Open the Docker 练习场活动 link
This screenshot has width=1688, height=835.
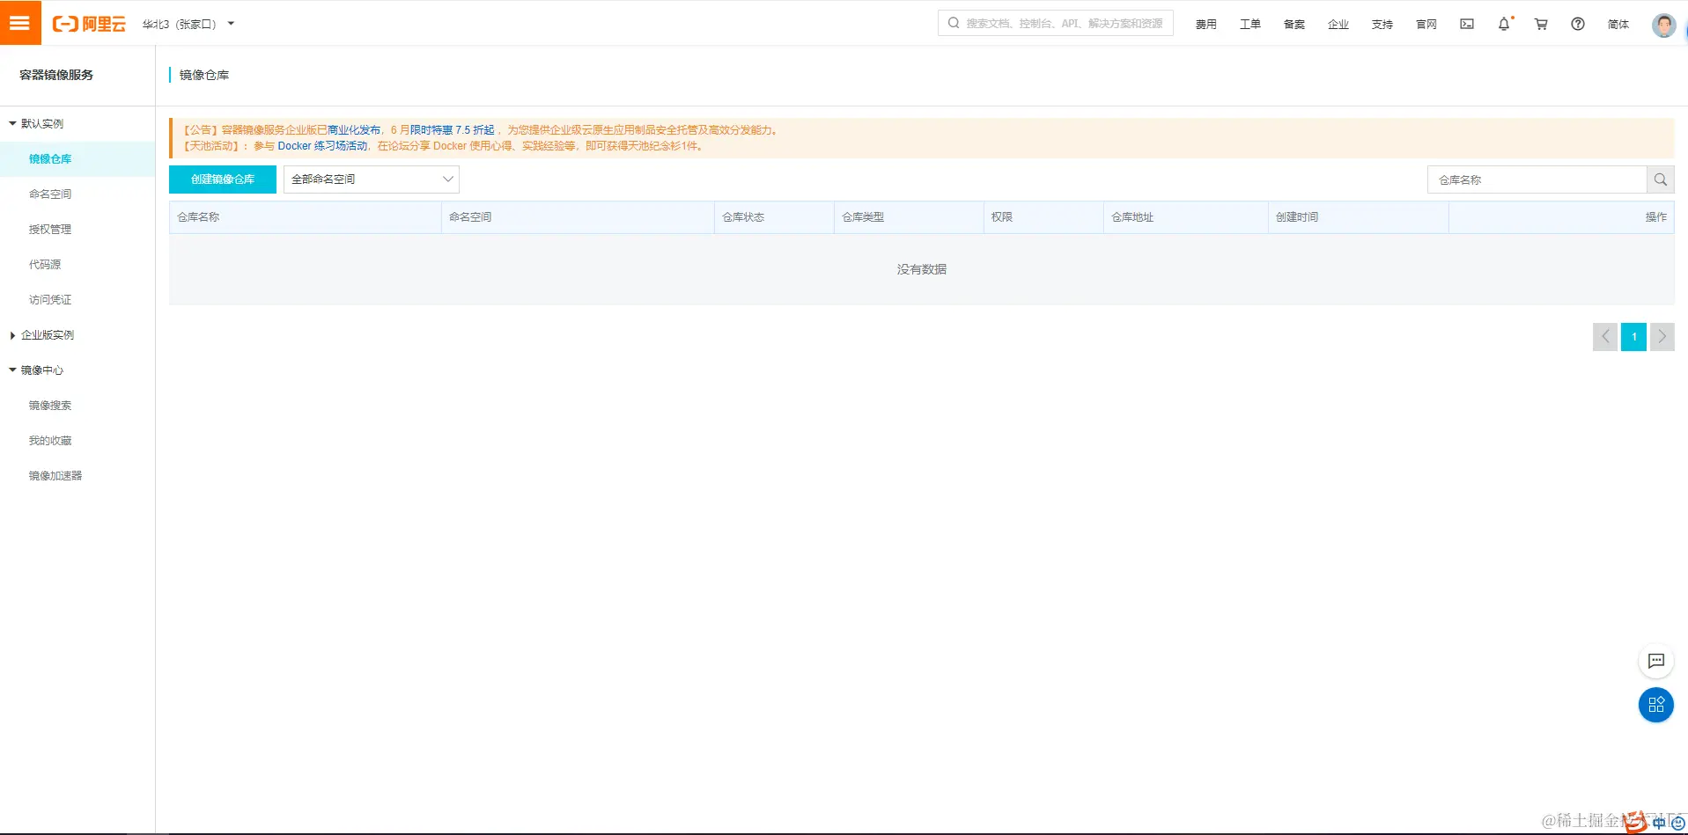pos(322,146)
